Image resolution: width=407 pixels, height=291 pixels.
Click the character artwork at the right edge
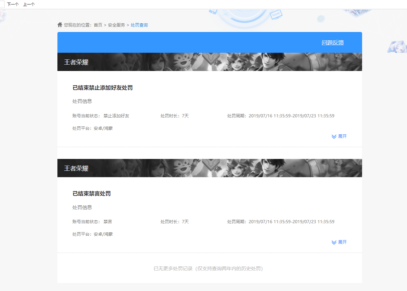tap(397, 47)
